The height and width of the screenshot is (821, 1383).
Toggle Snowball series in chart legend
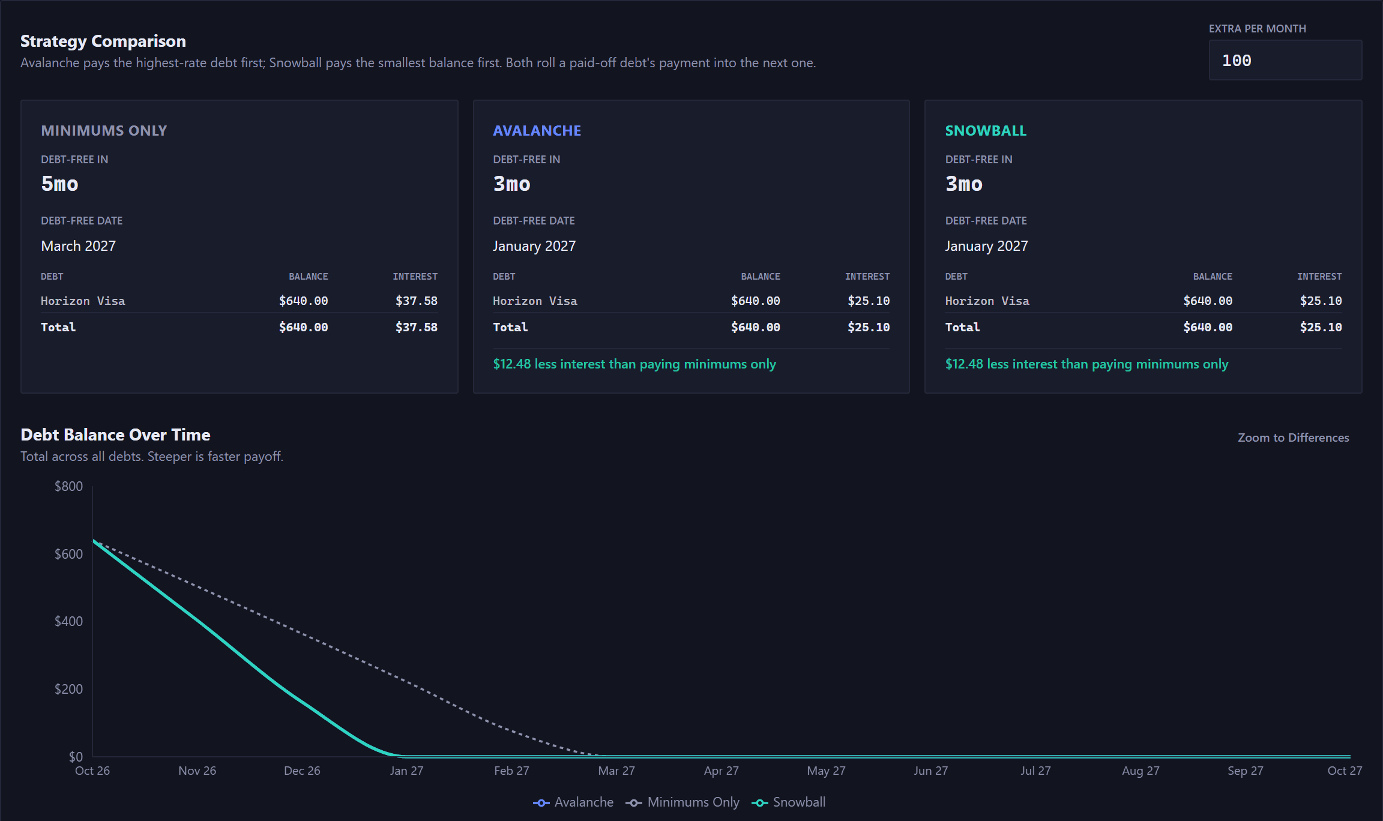tap(788, 802)
